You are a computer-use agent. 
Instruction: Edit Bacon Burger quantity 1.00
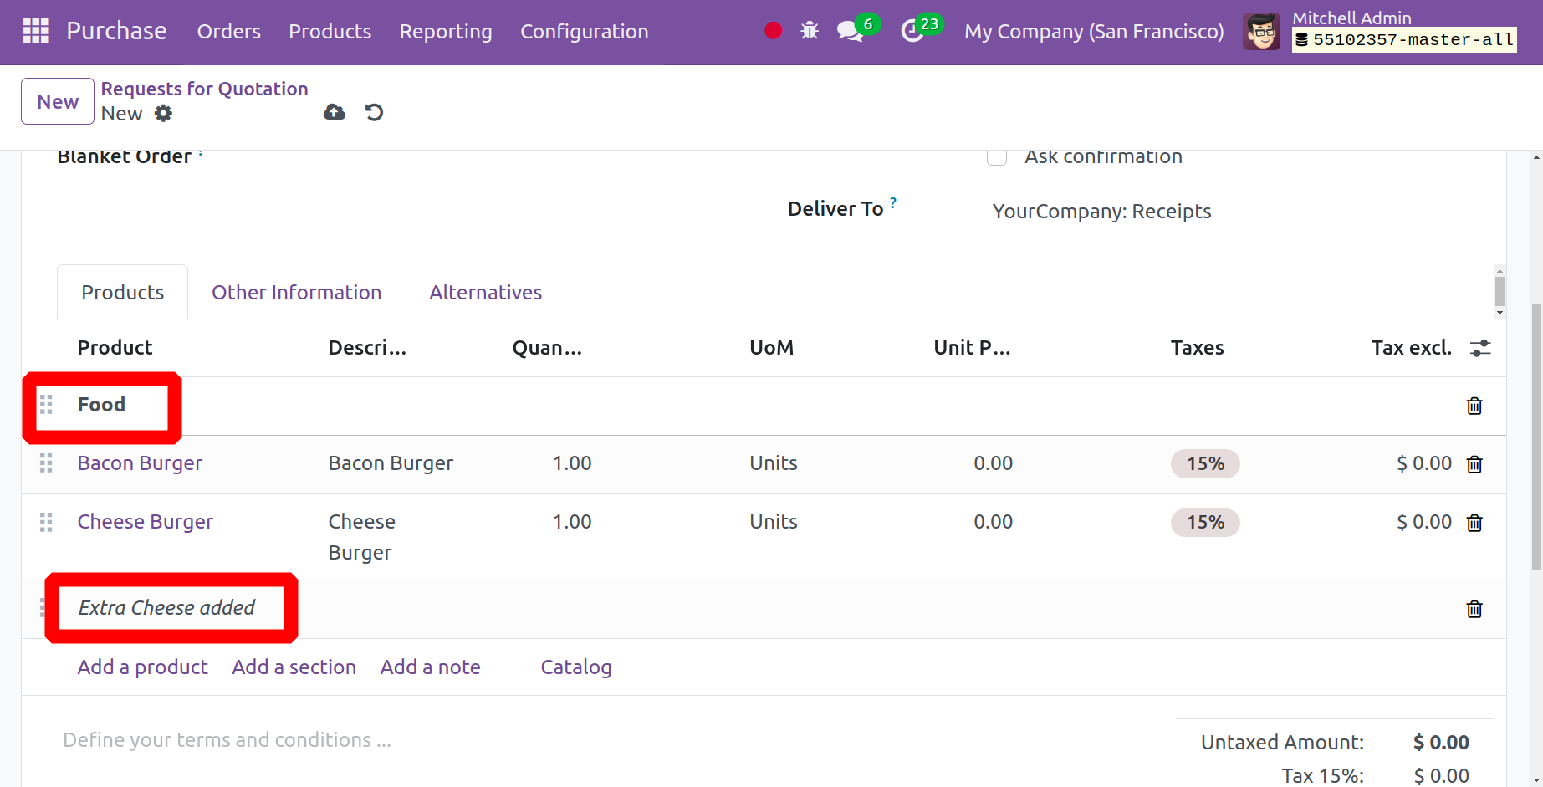[x=572, y=463]
